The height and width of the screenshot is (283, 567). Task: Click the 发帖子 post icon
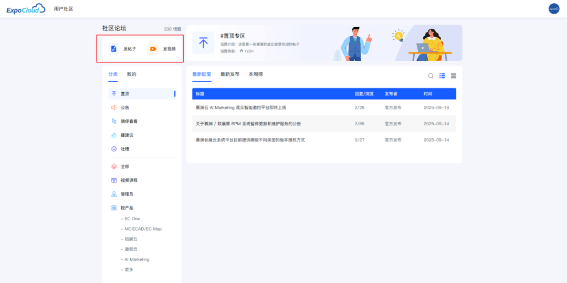(114, 49)
